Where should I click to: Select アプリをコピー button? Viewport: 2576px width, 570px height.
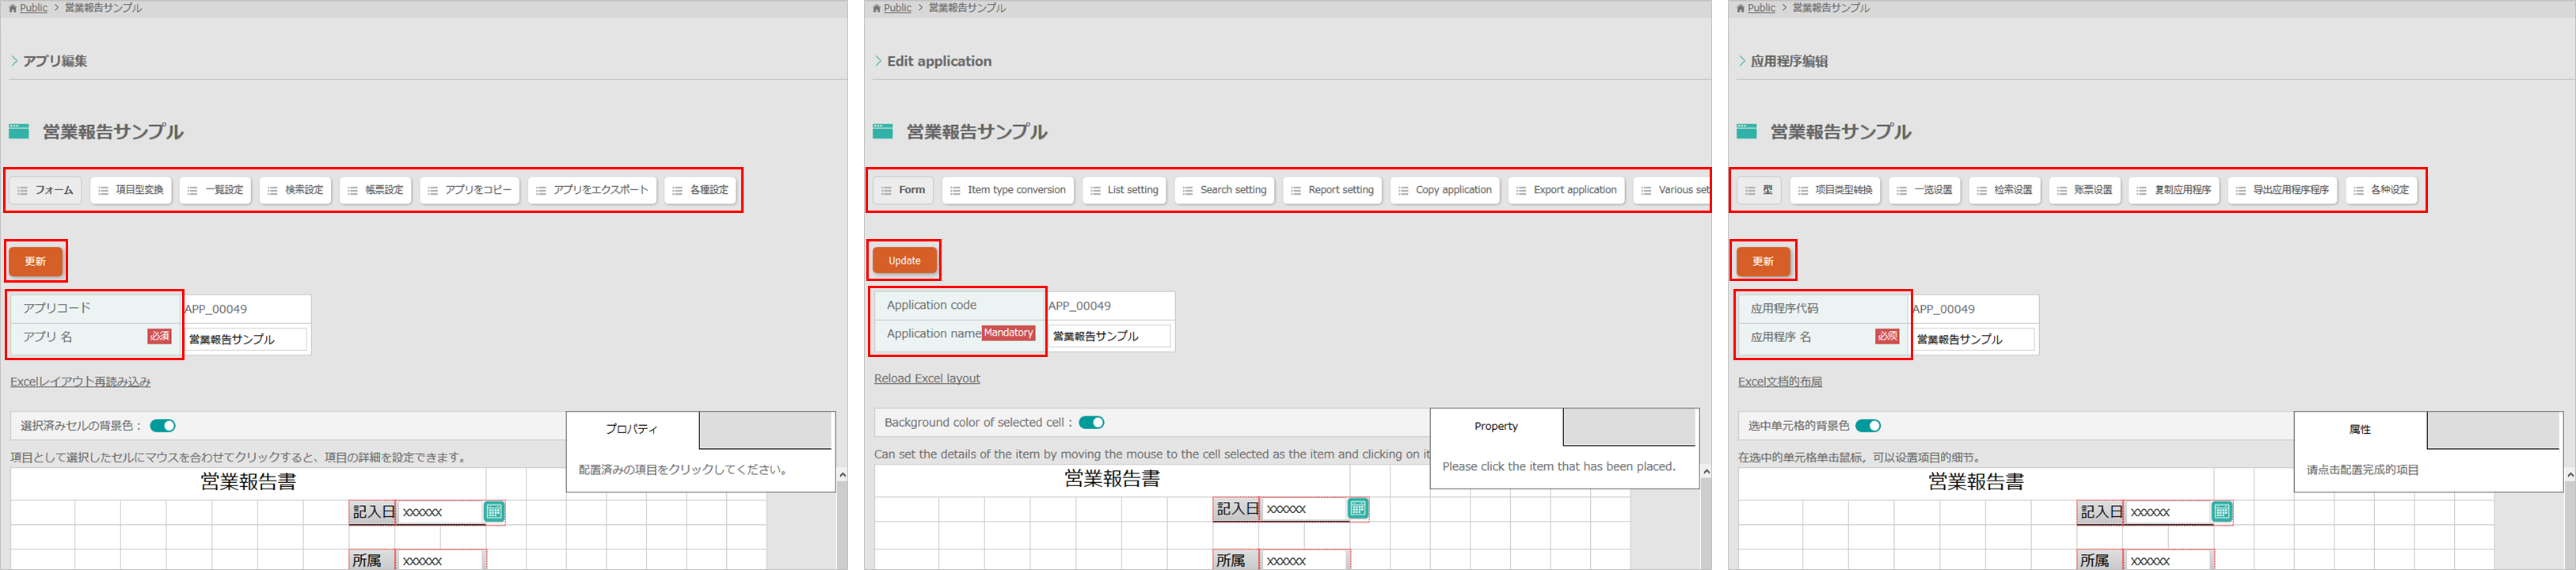(x=470, y=190)
